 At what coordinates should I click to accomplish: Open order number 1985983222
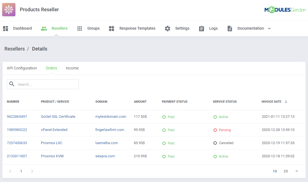(17, 130)
